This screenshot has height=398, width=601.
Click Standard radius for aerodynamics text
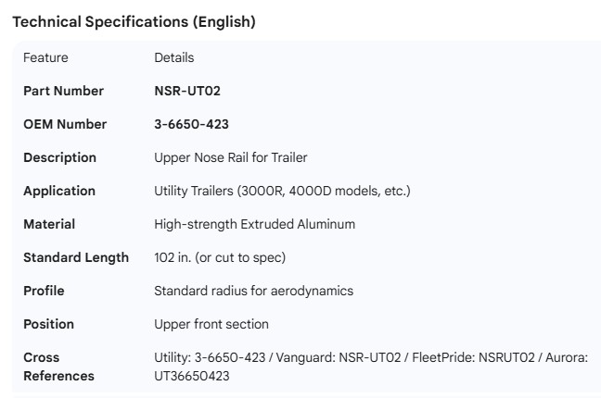253,291
